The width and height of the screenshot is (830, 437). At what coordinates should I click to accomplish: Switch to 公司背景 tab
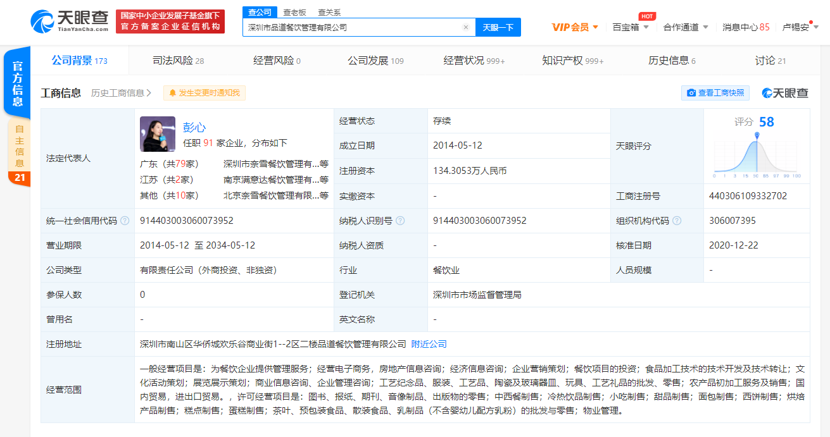pyautogui.click(x=79, y=61)
